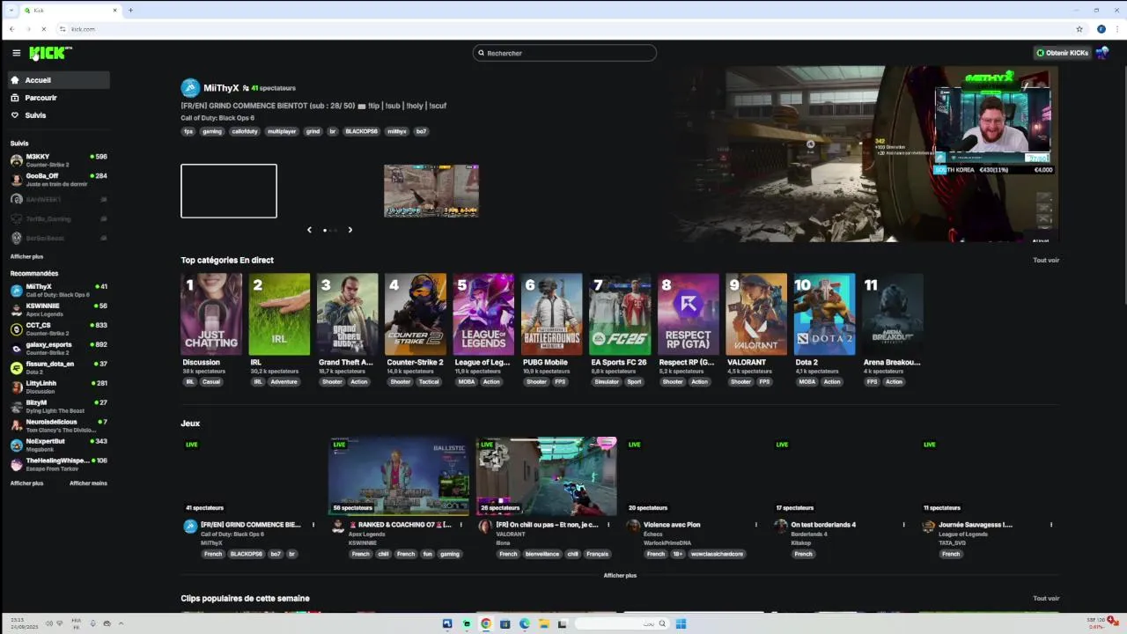Collapse recommended list with Afficher moins
Viewport: 1127px width, 634px height.
coord(88,483)
